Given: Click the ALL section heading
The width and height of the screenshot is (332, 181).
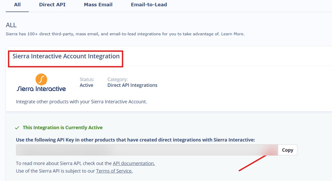Looking at the screenshot, I should (11, 25).
